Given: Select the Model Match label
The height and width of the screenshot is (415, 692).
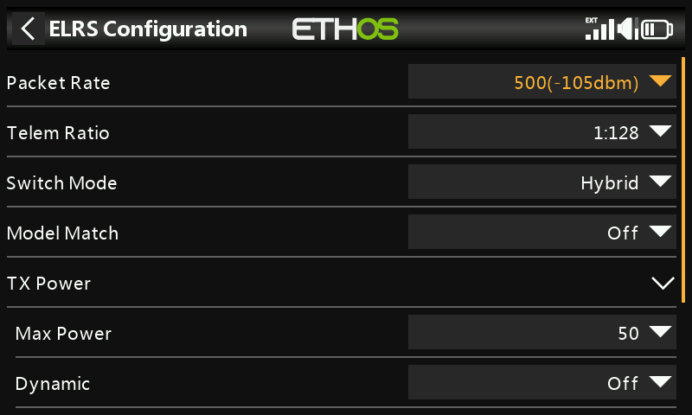Looking at the screenshot, I should (62, 233).
